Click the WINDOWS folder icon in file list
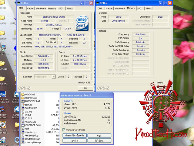The image size is (194, 146). pos(23,95)
